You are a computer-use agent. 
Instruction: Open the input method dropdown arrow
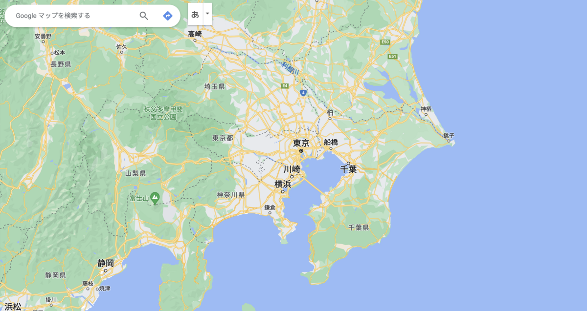pyautogui.click(x=207, y=14)
